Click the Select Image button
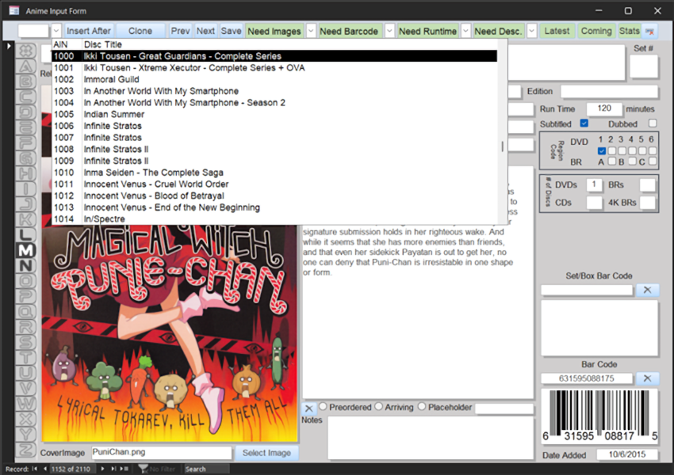The image size is (674, 475). pos(266,453)
